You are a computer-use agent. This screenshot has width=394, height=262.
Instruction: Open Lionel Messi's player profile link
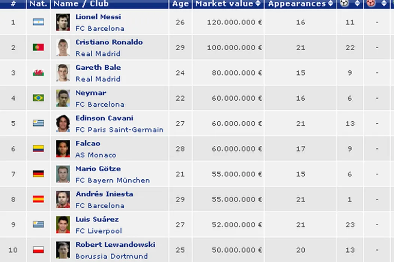click(98, 17)
